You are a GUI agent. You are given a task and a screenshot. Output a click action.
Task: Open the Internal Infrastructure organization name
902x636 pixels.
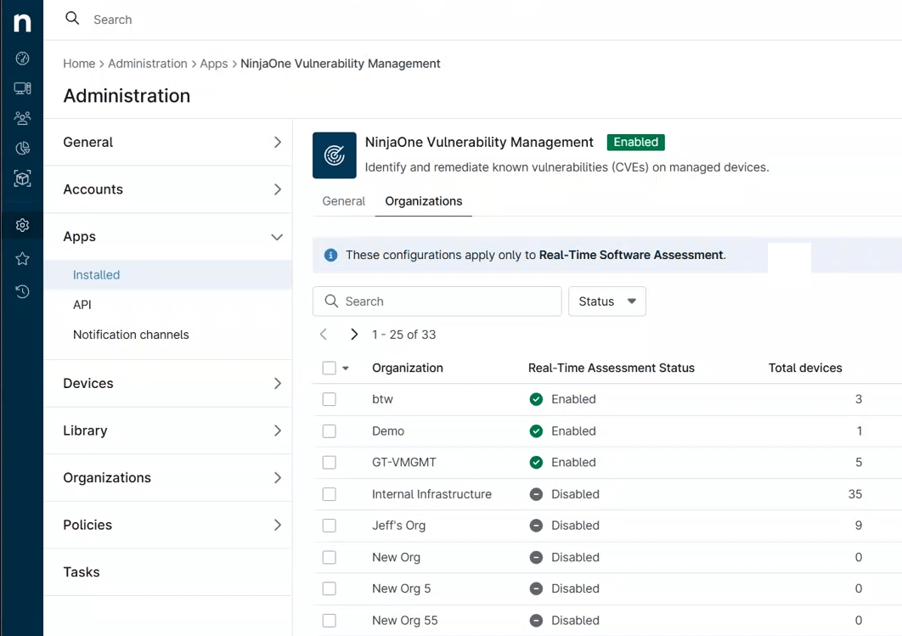tap(431, 494)
